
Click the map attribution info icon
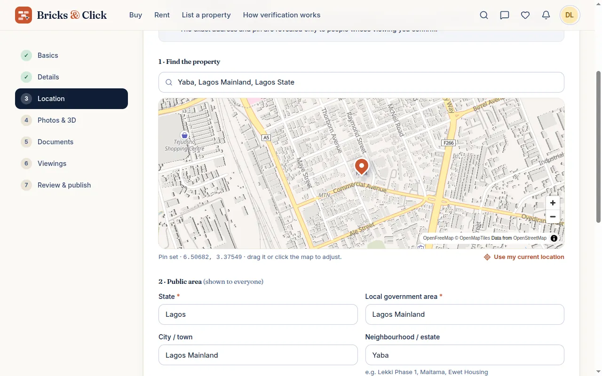click(x=554, y=238)
